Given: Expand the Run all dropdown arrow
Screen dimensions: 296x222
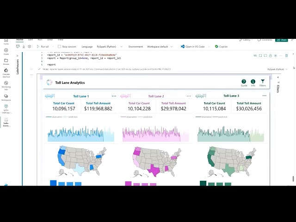Looking at the screenshot, I should coord(53,46).
